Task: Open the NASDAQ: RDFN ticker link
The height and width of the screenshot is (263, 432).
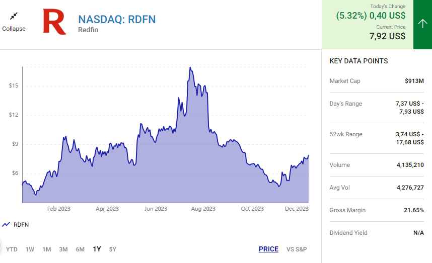Action: [x=117, y=19]
